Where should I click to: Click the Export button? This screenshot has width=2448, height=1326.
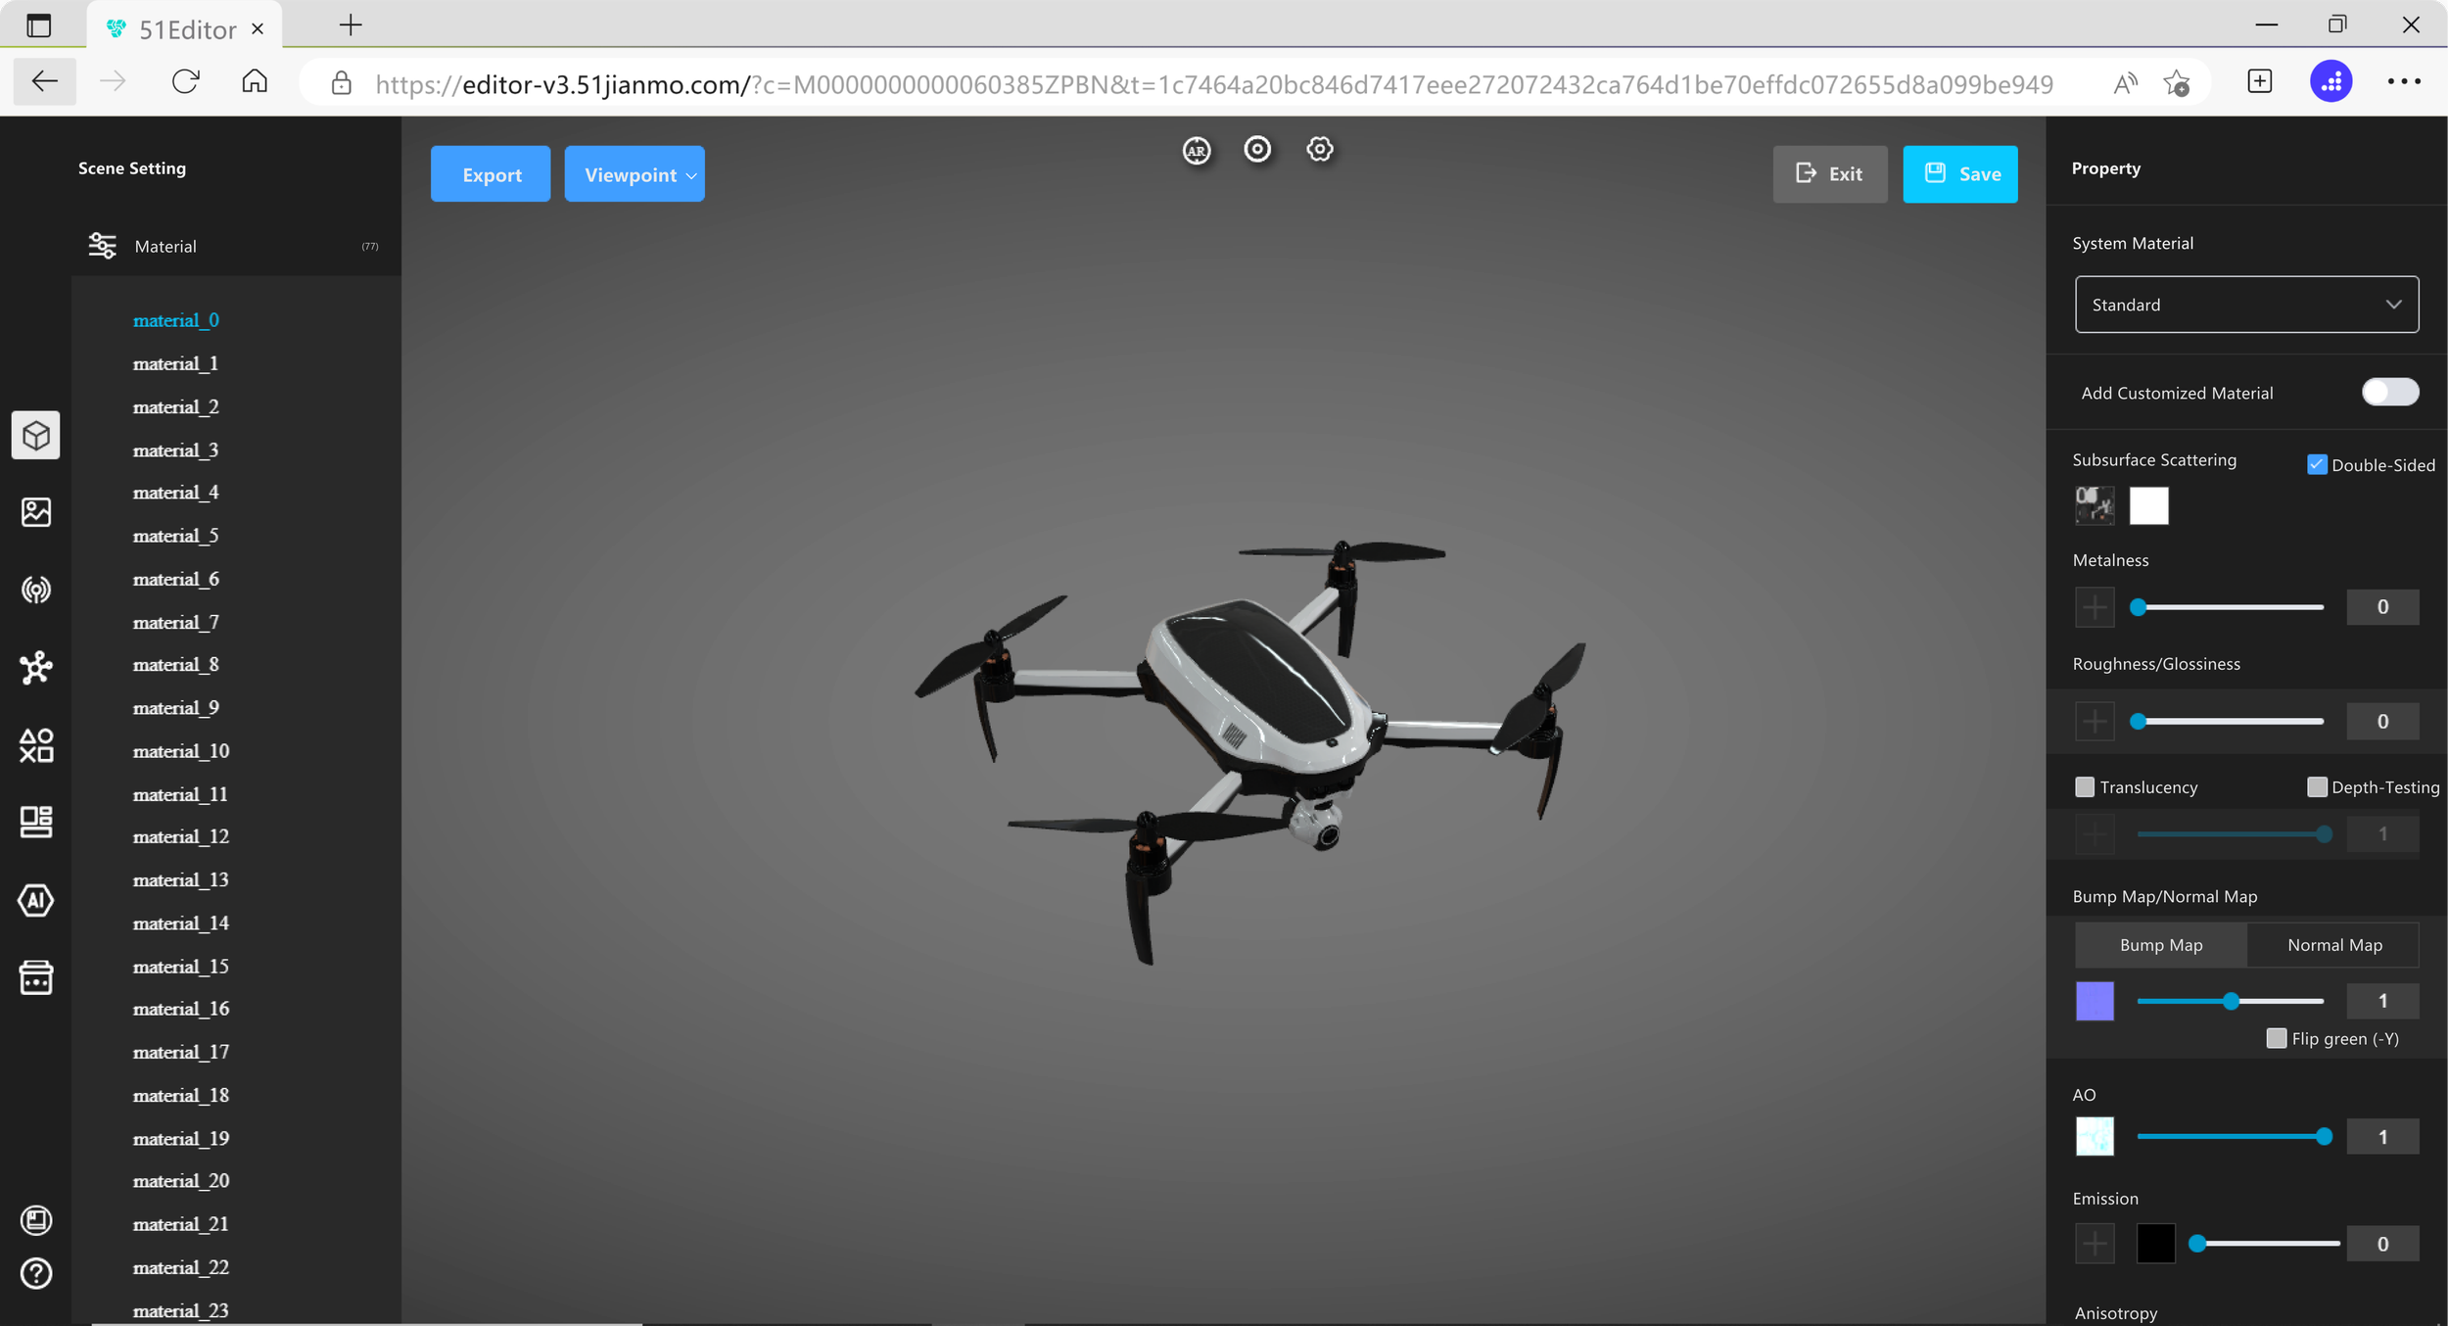[x=491, y=174]
